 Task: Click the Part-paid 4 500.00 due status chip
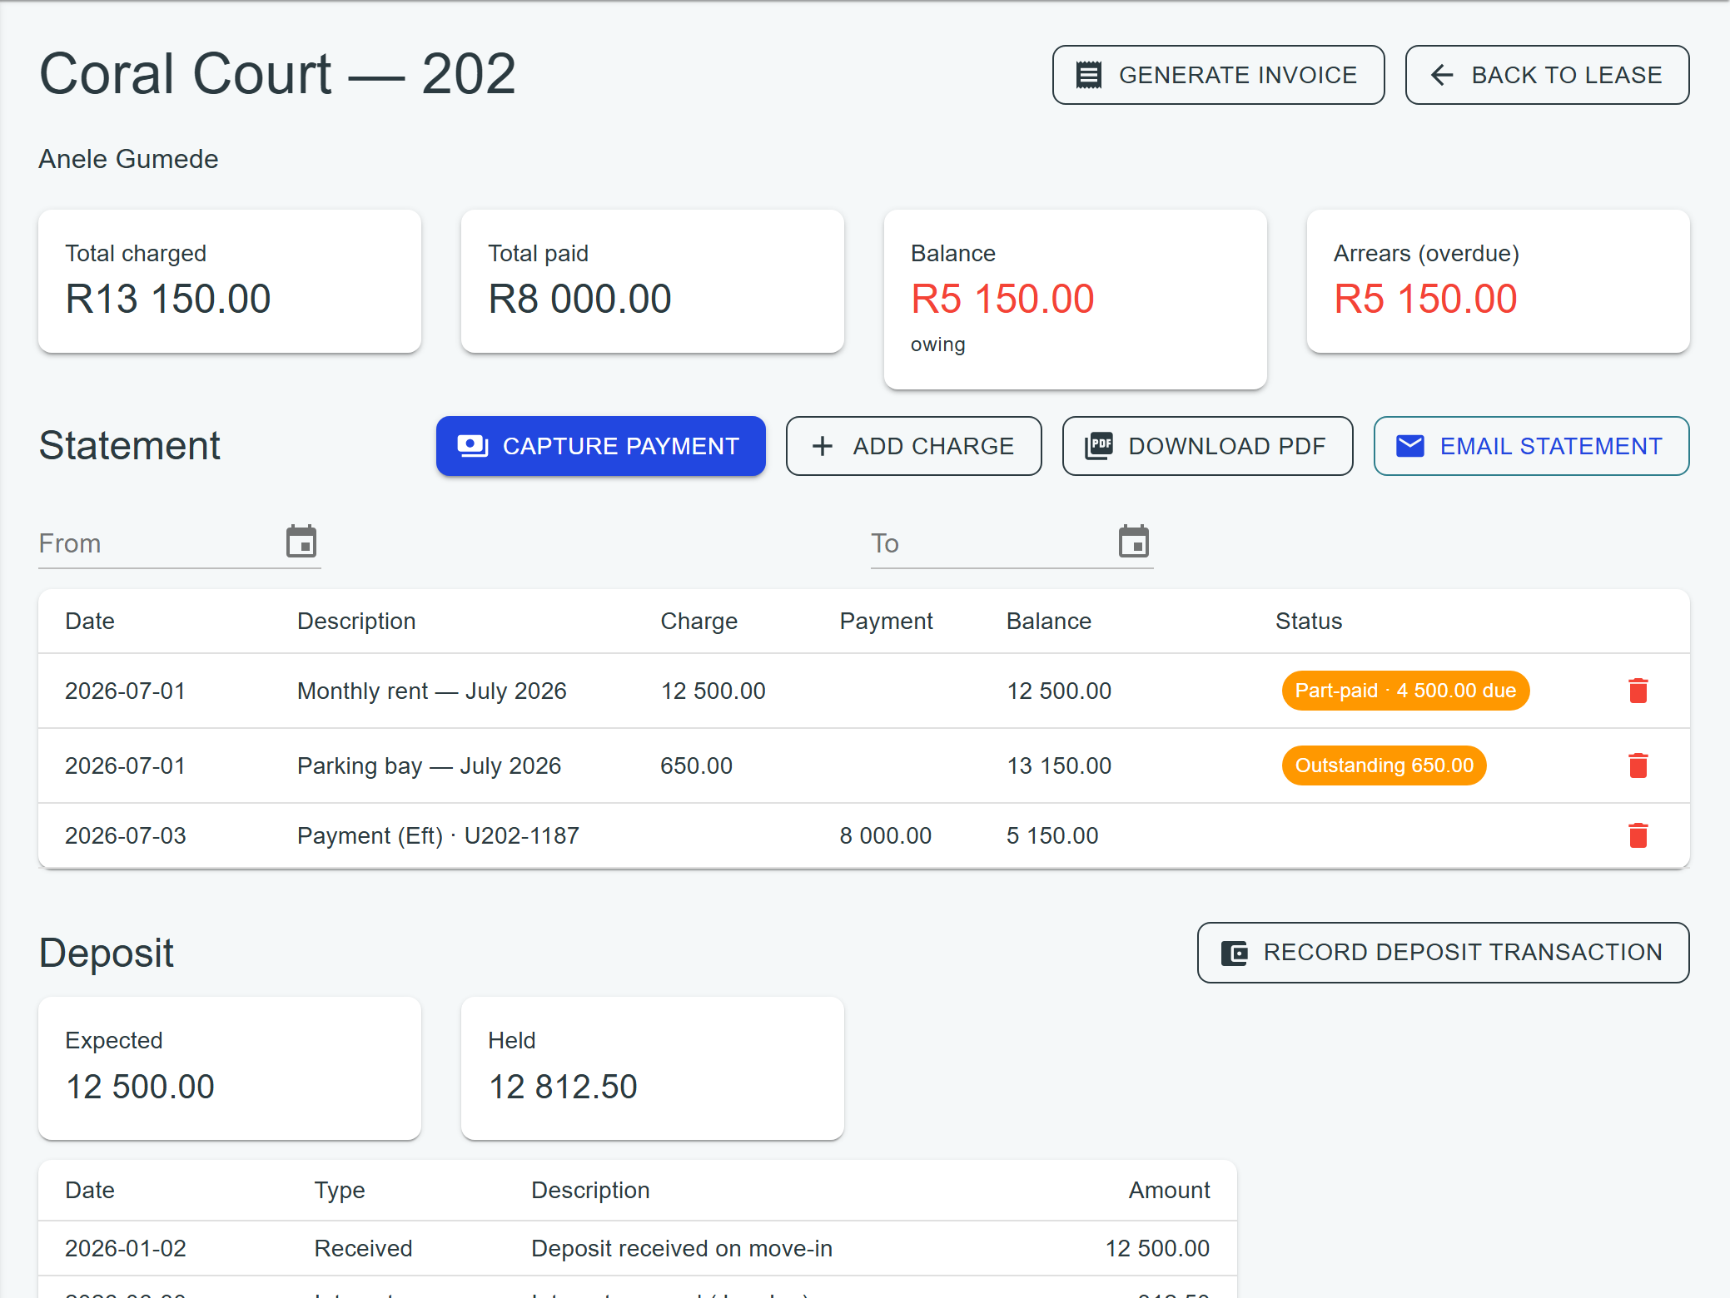tap(1405, 691)
